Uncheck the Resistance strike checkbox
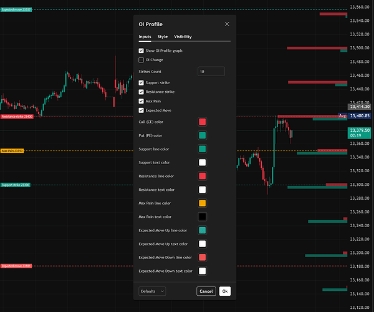Viewport: 374px width, 312px height. 141,92
